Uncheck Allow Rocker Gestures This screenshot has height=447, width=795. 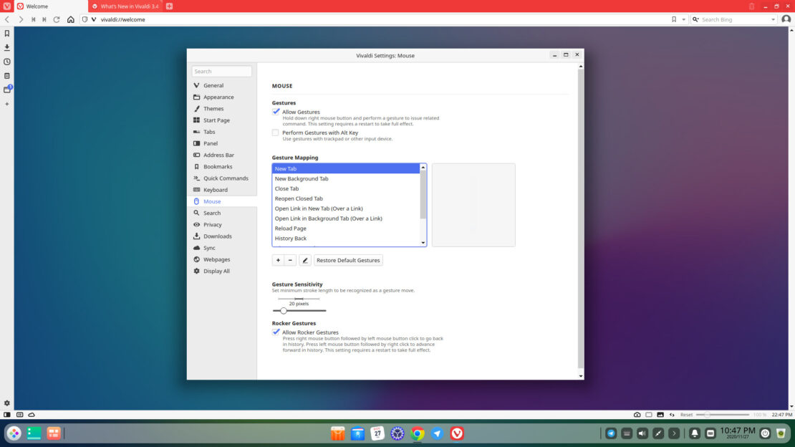coord(276,332)
